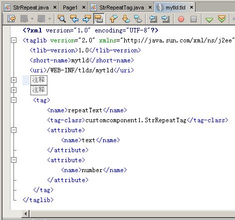Expand the first folded 注释 comment
235x220 pixels.
point(14,80)
